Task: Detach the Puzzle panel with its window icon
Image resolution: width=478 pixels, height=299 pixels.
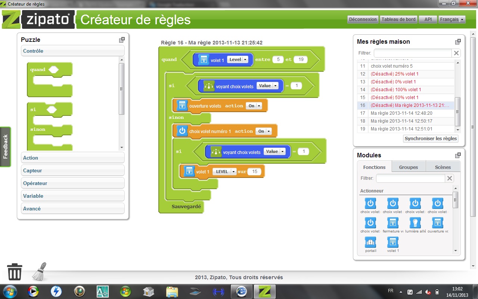Action: (122, 40)
